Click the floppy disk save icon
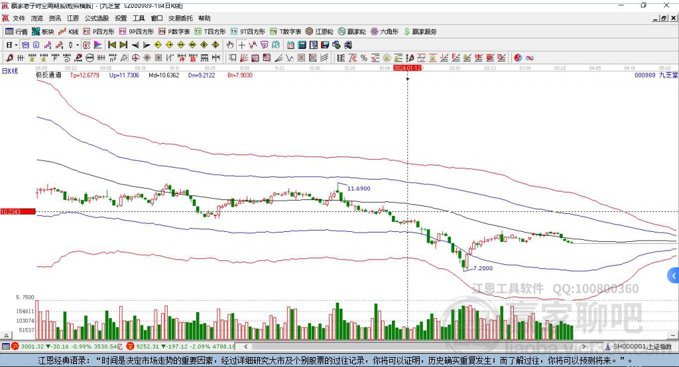Viewport: 679px width, 367px height. pos(325,45)
